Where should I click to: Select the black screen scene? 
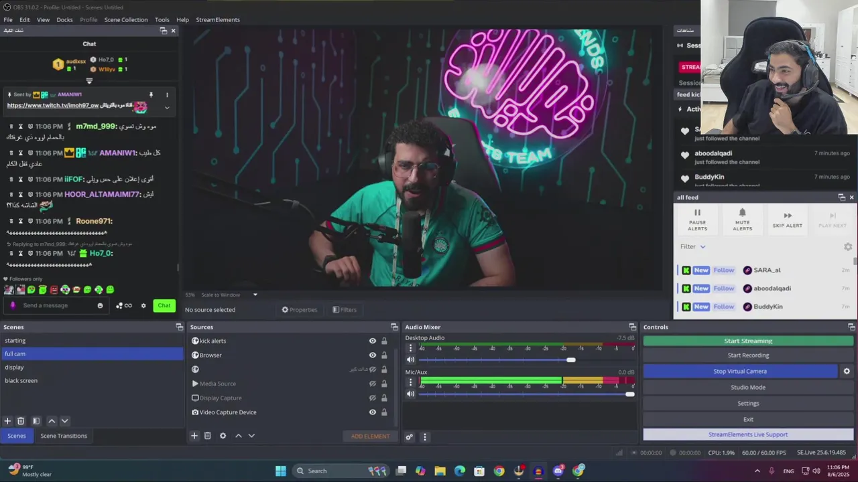click(x=91, y=381)
